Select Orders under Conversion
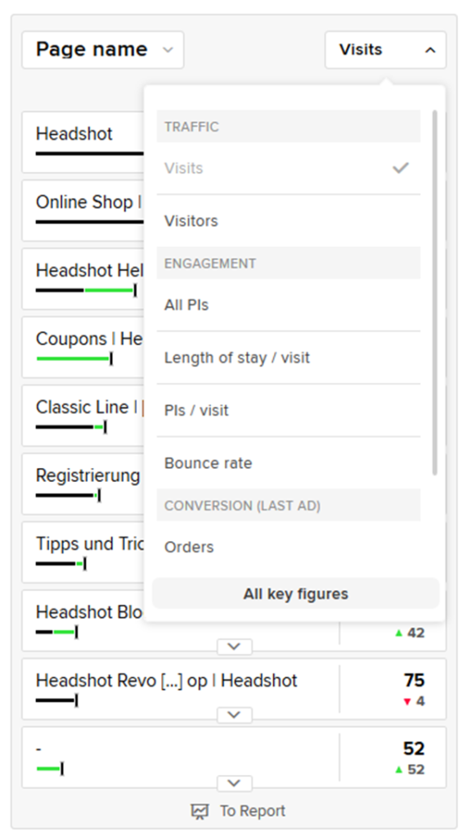471x838 pixels. coord(289,547)
